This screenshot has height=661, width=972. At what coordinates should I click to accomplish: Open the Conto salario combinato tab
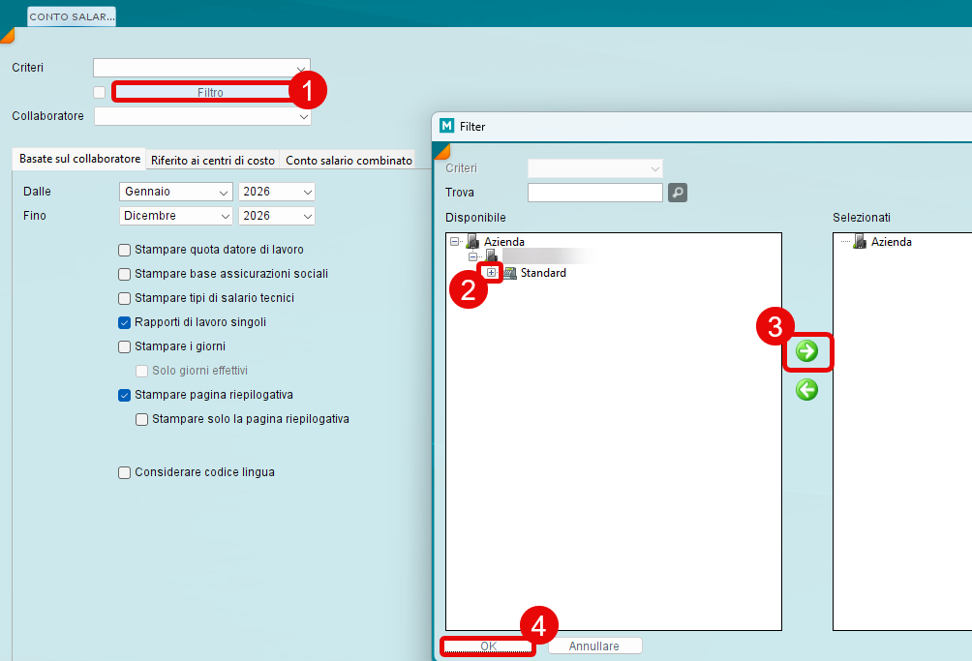[349, 161]
